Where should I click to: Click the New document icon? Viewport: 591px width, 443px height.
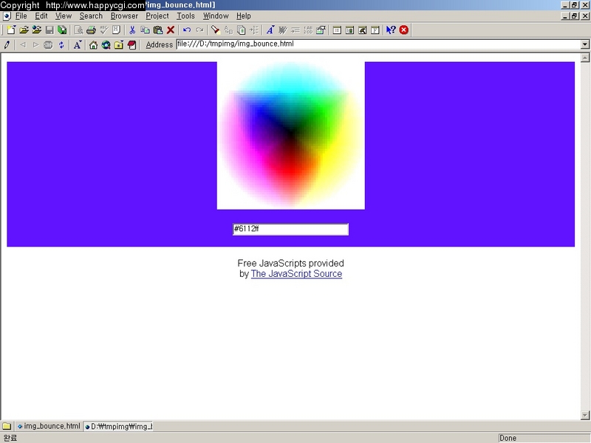[11, 30]
